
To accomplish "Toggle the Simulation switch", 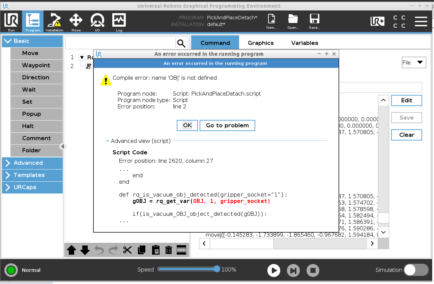I will click(416, 270).
